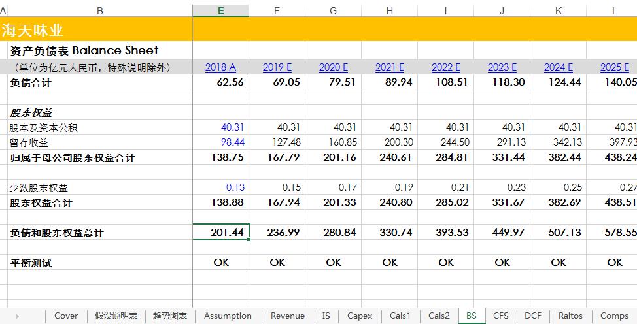Screen dimensions: 637x324
Task: Click the cell showing 0.23
Action: click(502, 187)
